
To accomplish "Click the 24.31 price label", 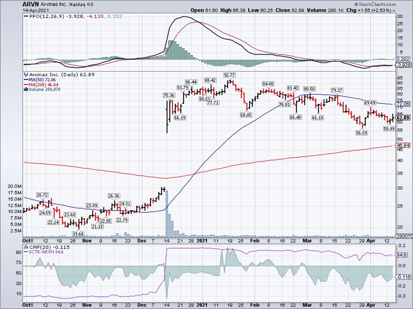I will tap(125, 203).
